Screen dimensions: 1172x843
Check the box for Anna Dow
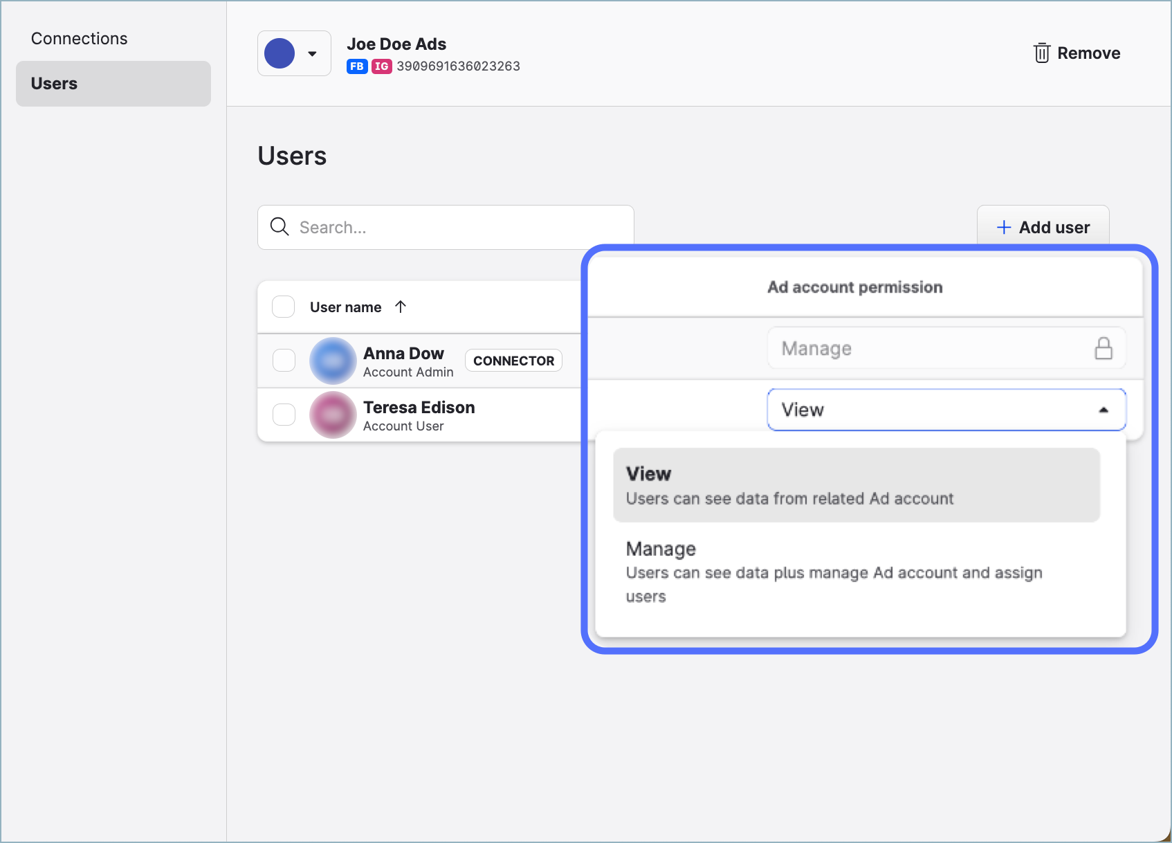click(x=284, y=361)
